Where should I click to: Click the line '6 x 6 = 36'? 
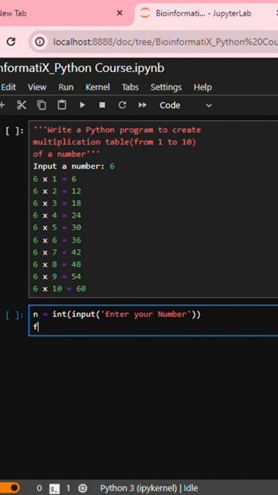(x=57, y=241)
